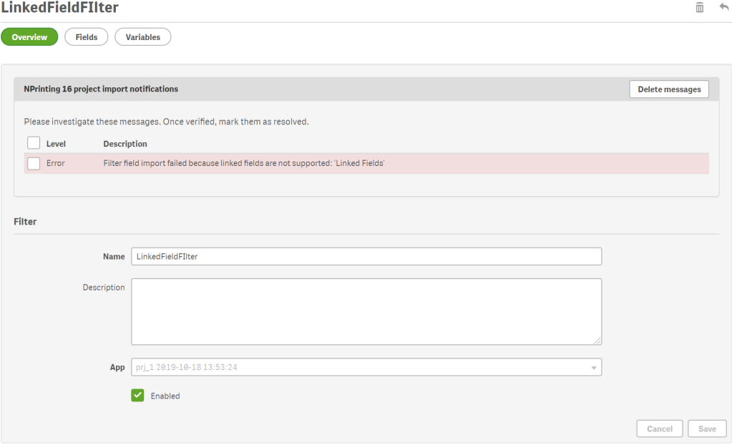Open the App dropdown arrow
732x445 pixels.
point(594,368)
